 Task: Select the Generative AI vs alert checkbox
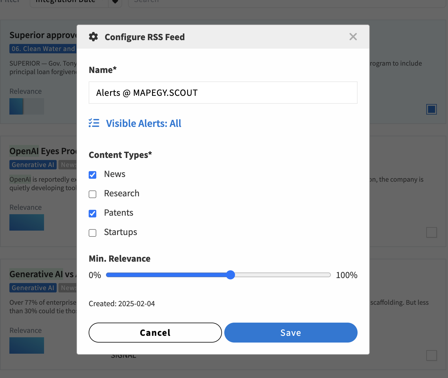tap(432, 355)
